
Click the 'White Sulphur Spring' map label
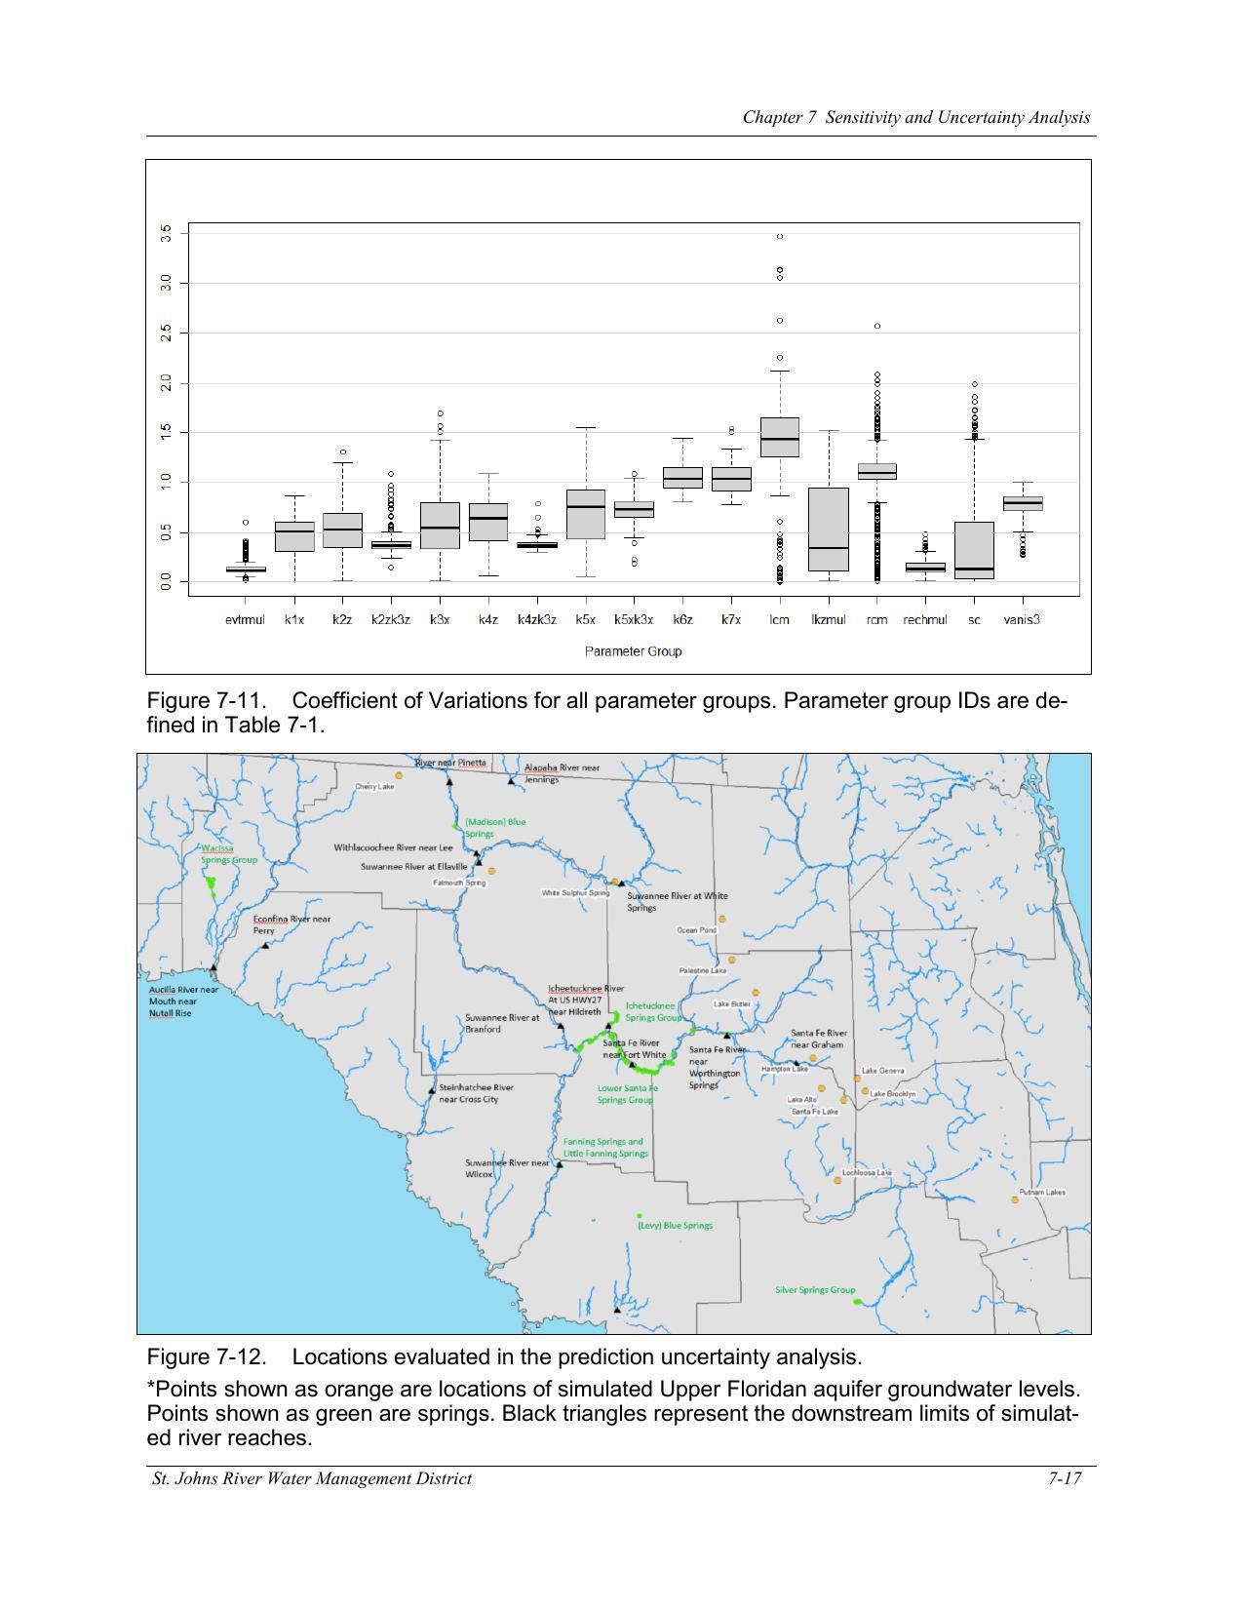(x=575, y=892)
